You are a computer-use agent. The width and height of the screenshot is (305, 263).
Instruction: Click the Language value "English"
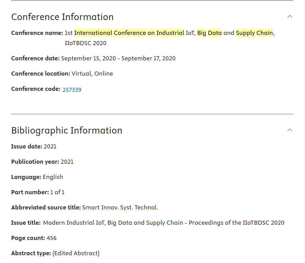(x=53, y=177)
